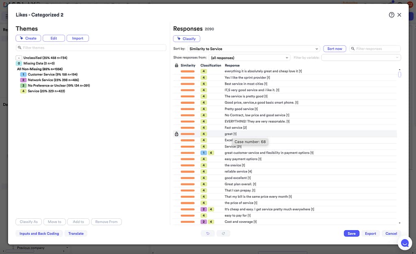The image size is (416, 254).
Task: Open the Show responses from dropdown
Action: pyautogui.click(x=249, y=58)
